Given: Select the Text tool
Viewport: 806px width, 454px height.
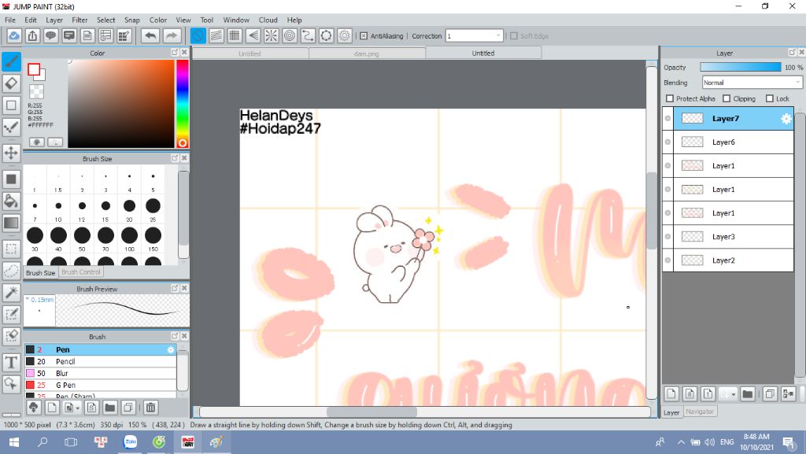Looking at the screenshot, I should coord(11,362).
